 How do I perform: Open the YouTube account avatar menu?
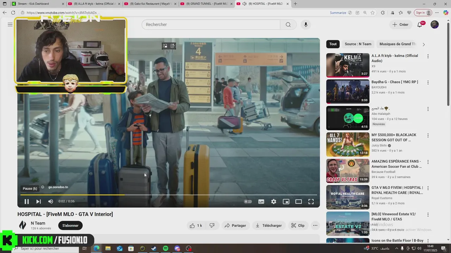(x=434, y=25)
